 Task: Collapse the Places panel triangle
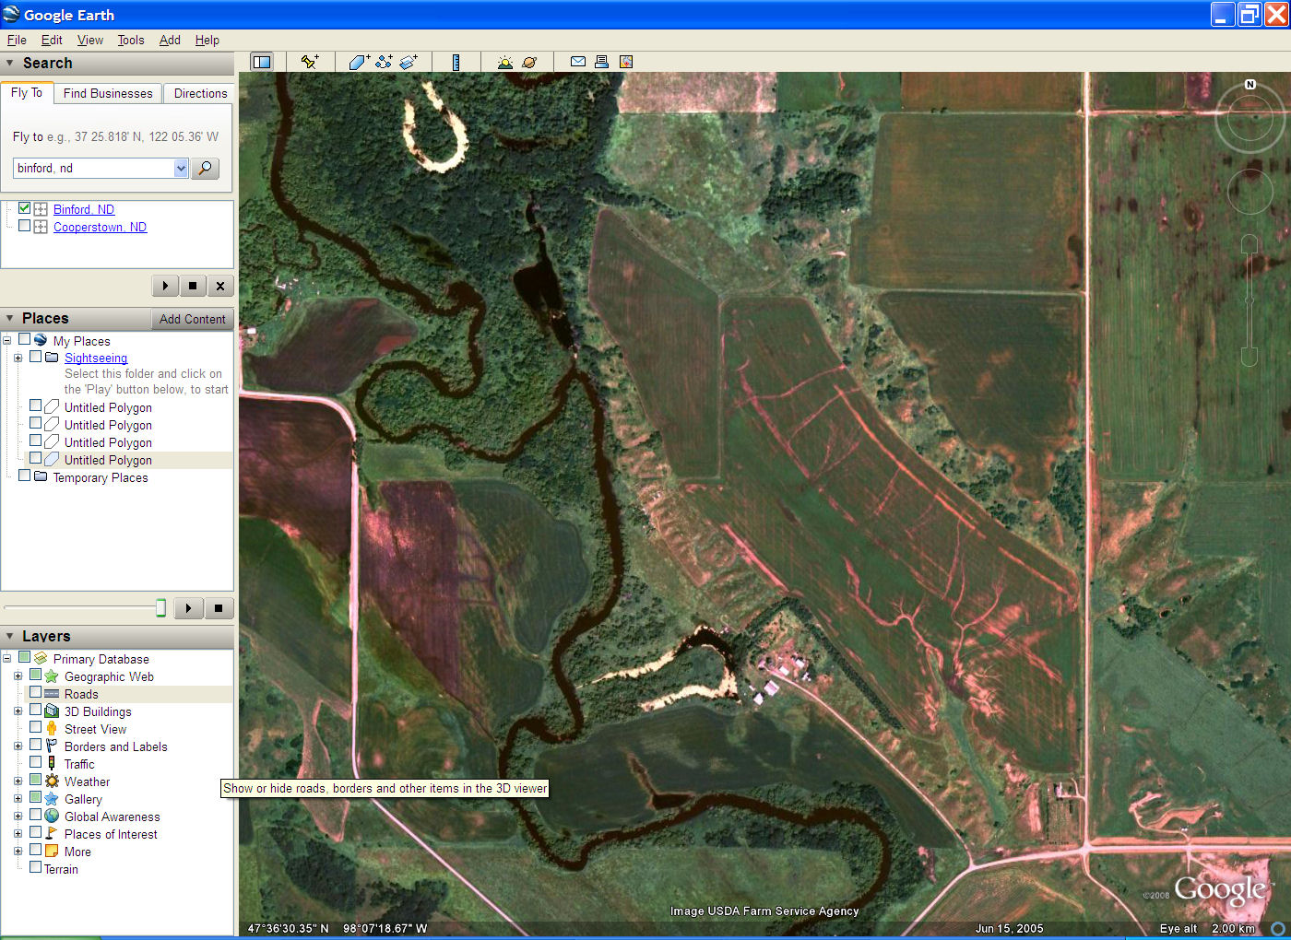10,318
